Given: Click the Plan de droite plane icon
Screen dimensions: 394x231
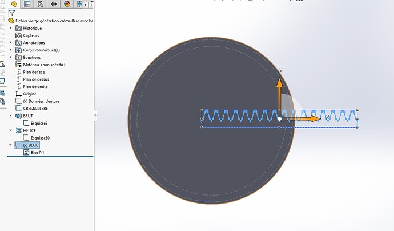Looking at the screenshot, I should tap(19, 86).
